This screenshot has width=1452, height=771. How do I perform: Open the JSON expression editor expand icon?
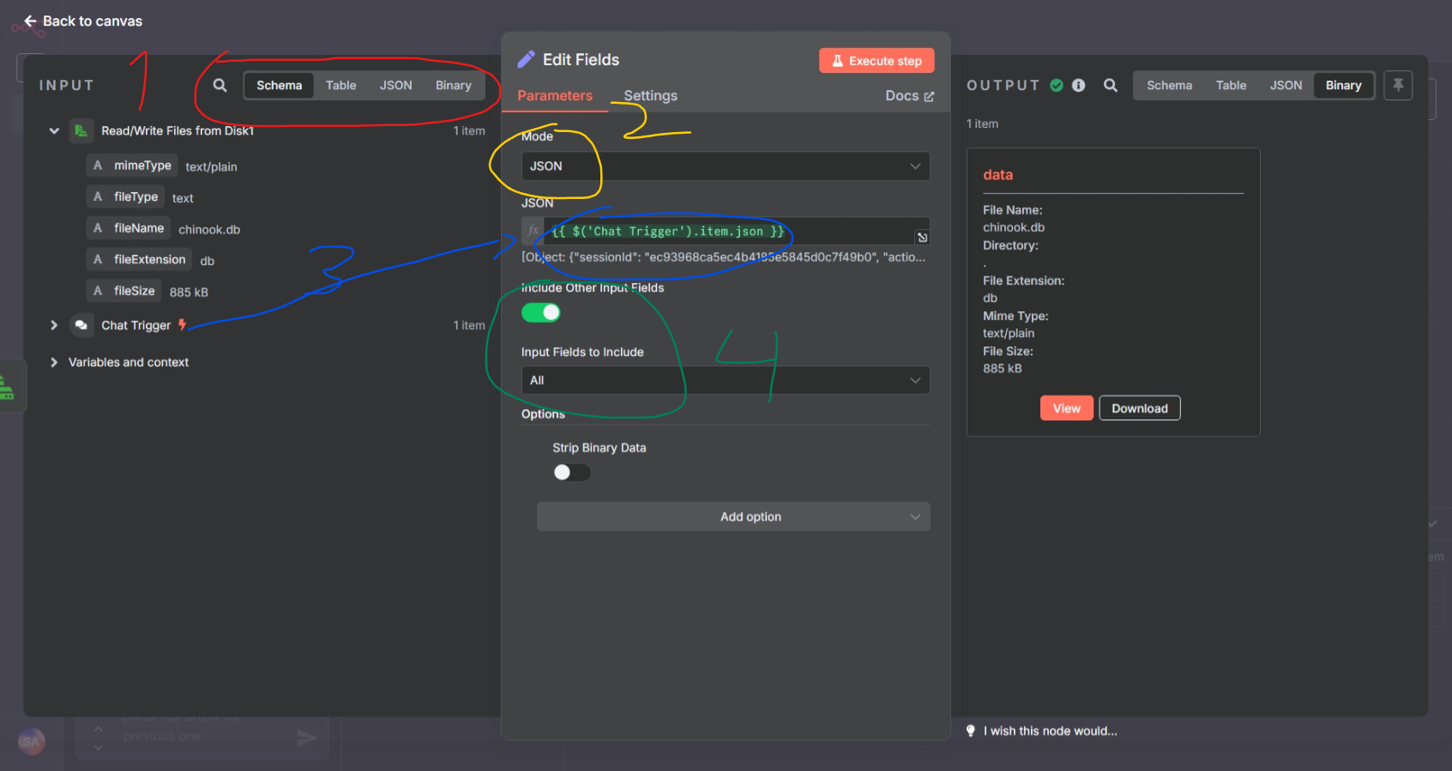click(922, 238)
